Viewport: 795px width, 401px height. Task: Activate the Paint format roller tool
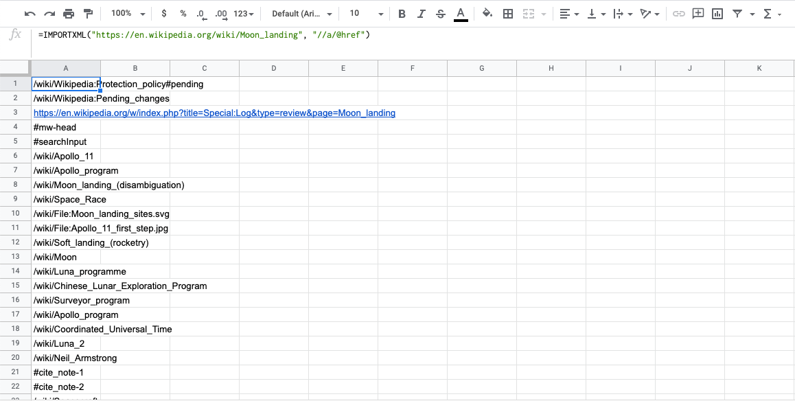tap(88, 14)
